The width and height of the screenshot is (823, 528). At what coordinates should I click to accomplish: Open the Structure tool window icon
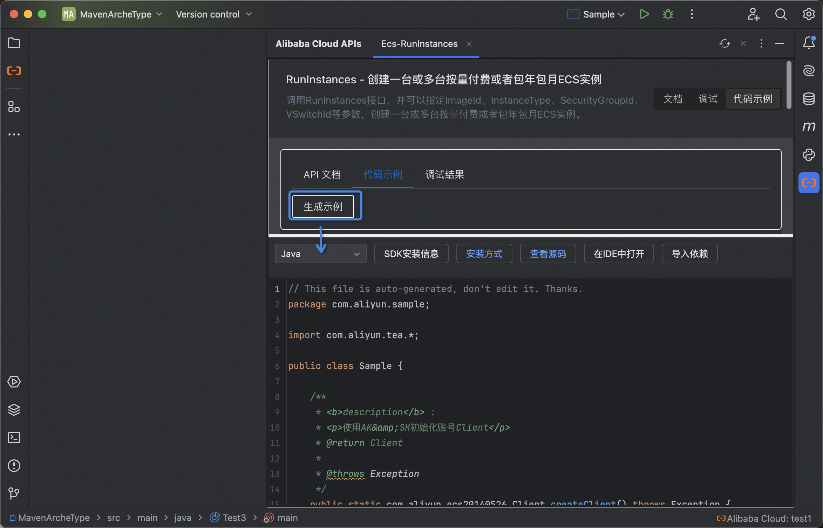14,106
